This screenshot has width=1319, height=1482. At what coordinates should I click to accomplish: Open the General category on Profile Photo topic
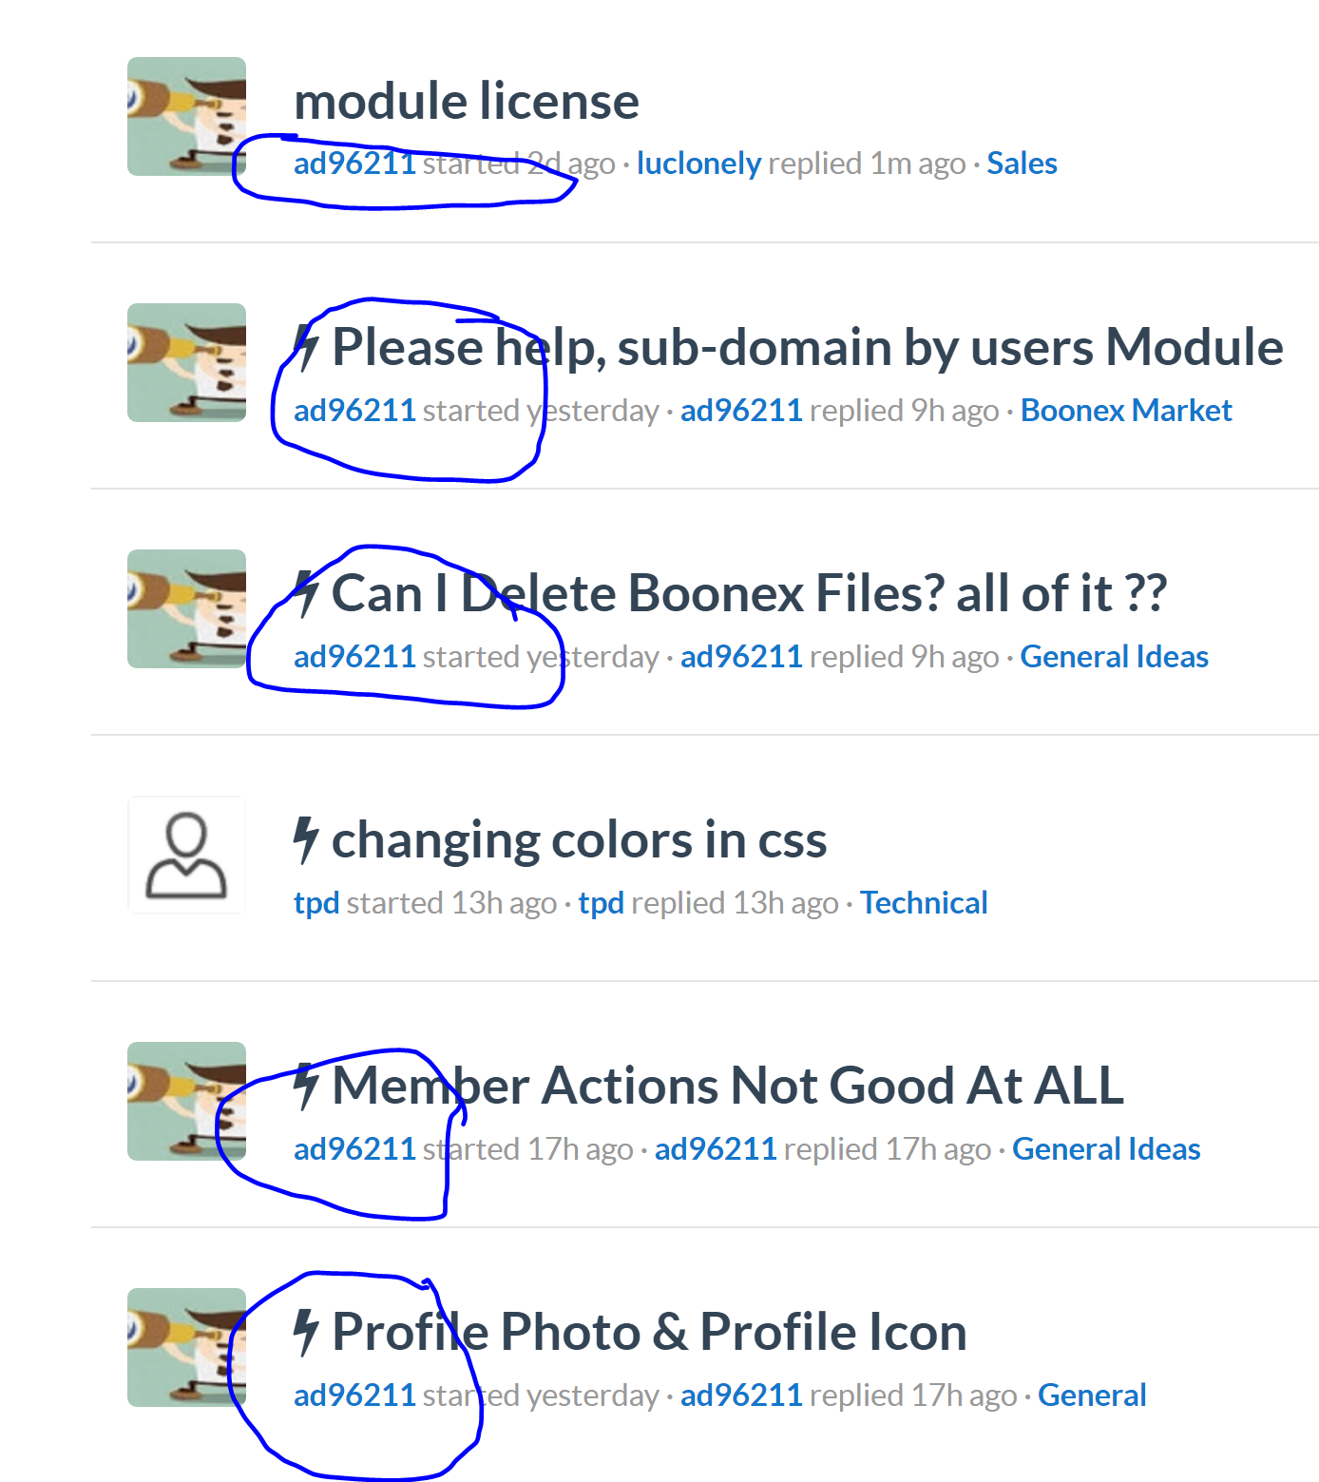(1092, 1395)
